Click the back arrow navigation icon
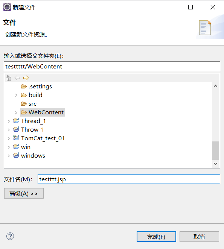Screen dimensions: 224x249 [x=17, y=78]
